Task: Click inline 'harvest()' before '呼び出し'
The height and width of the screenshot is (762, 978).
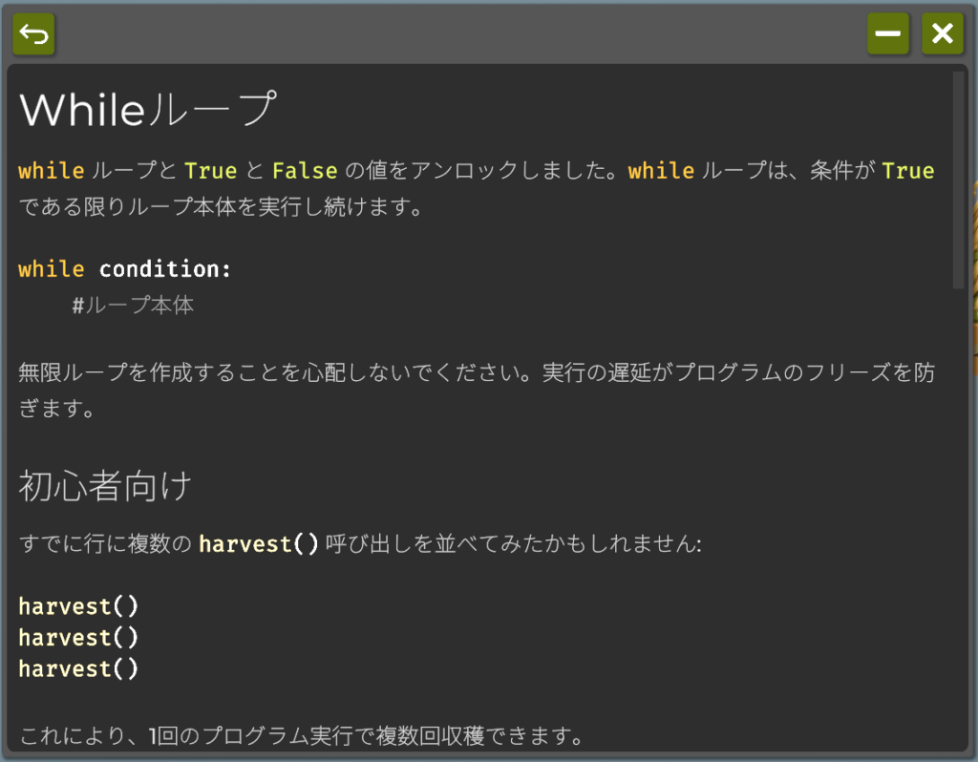Action: [259, 543]
